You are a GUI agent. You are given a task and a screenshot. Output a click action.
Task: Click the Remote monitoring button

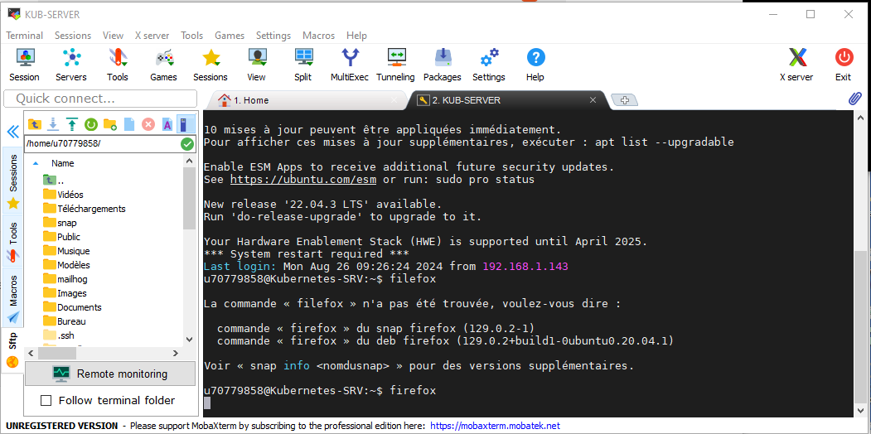(111, 374)
